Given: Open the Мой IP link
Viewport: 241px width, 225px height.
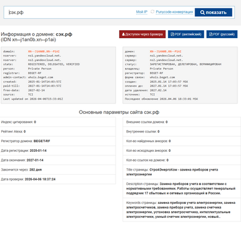Looking at the screenshot, I should coord(142,12).
